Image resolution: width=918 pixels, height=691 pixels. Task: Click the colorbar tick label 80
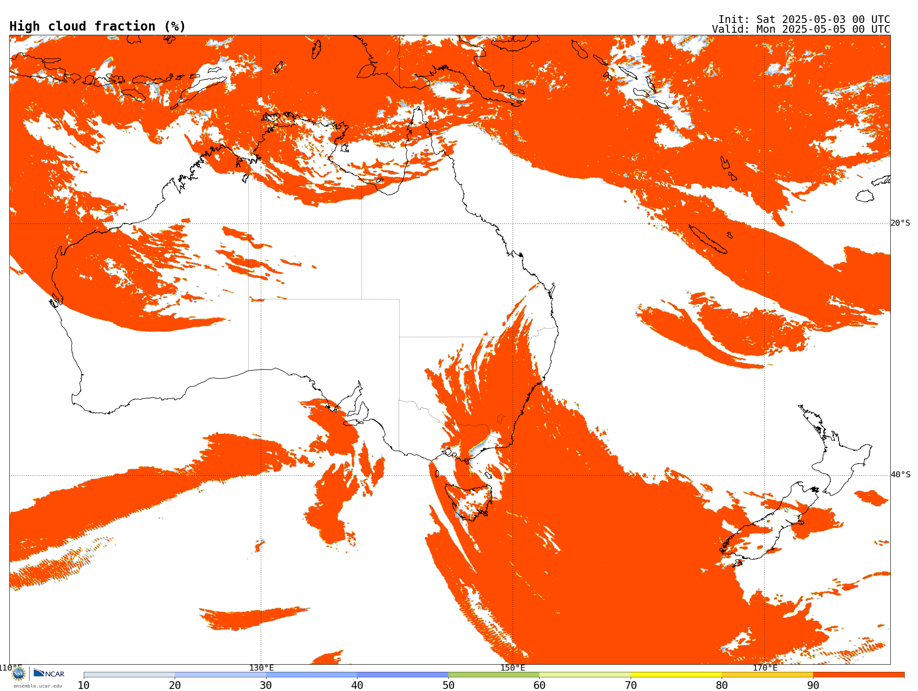pyautogui.click(x=722, y=685)
